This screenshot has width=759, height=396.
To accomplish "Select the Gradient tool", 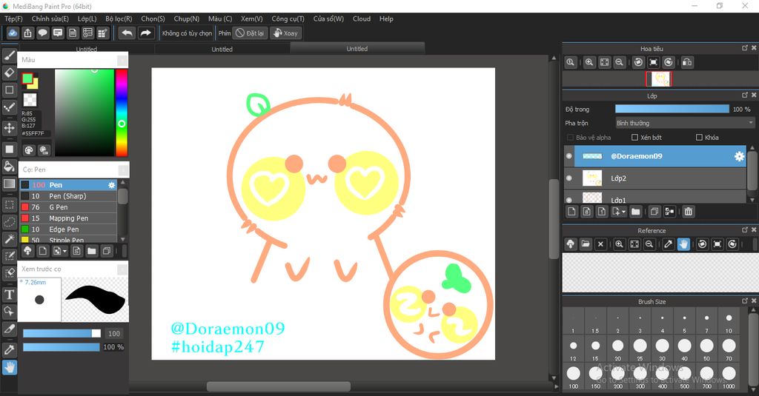I will point(9,184).
